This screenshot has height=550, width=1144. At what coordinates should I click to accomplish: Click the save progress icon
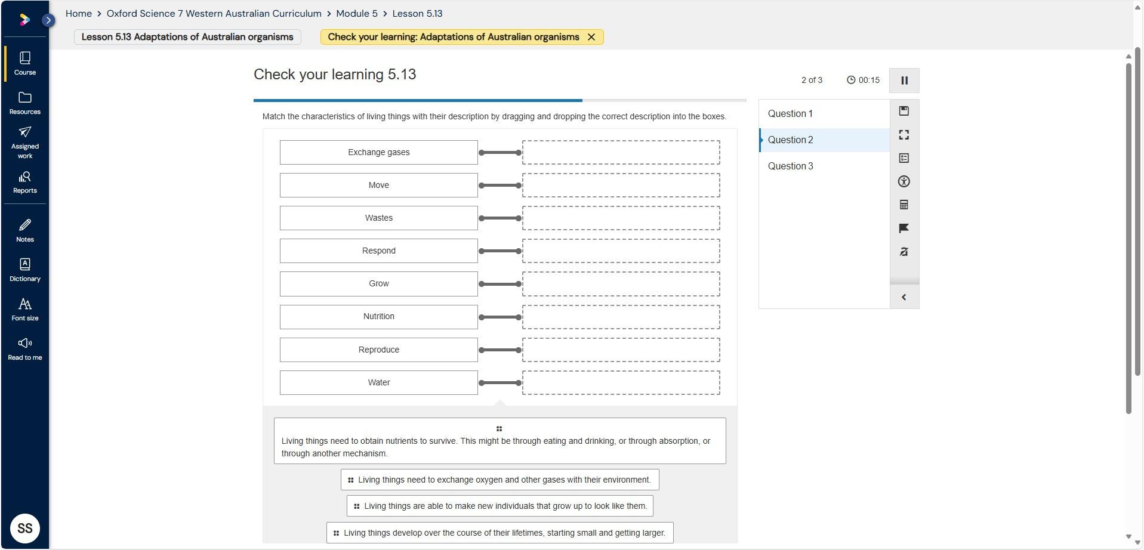pos(904,111)
